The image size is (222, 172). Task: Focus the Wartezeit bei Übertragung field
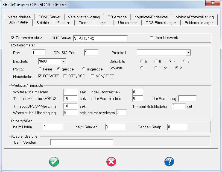71,113
